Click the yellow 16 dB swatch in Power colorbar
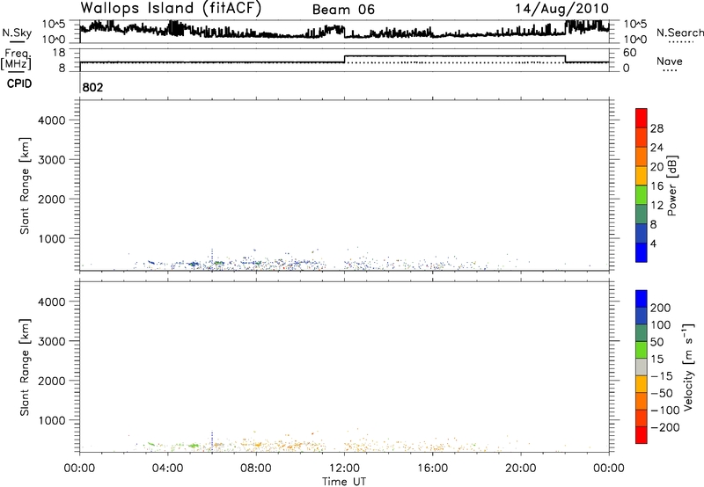Image resolution: width=704 pixels, height=487 pixels. [642, 175]
